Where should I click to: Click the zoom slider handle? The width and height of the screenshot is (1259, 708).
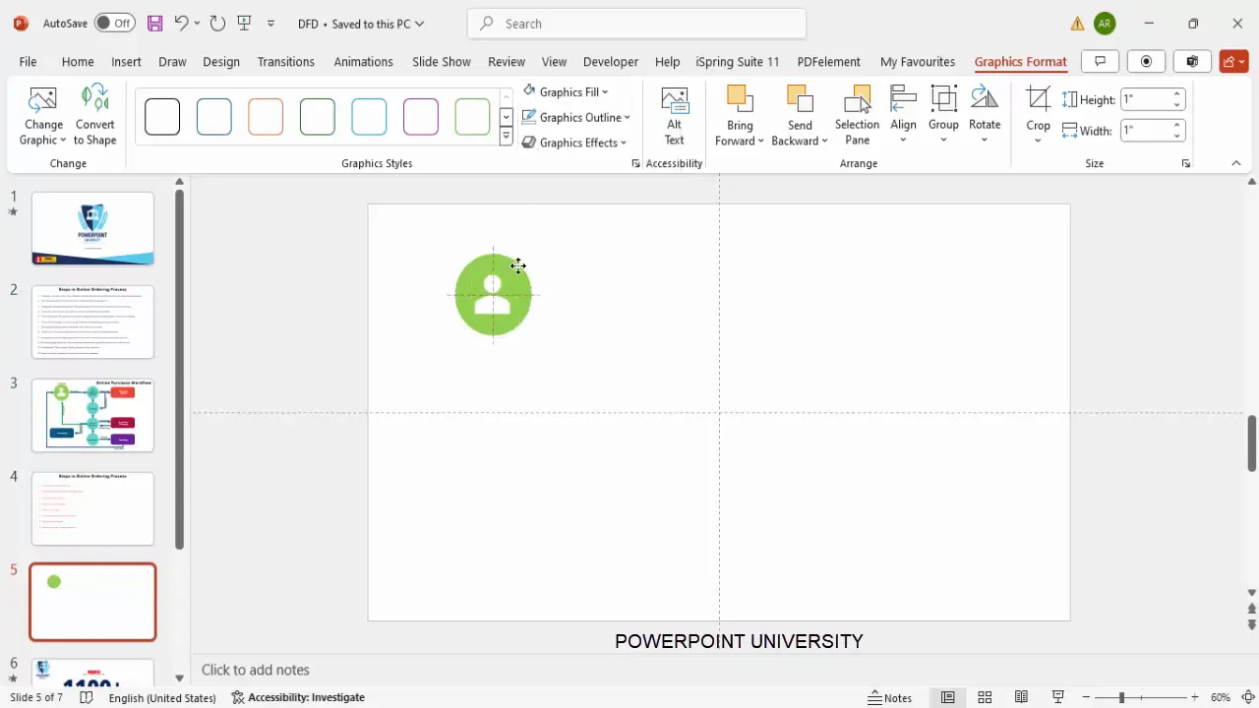1121,697
